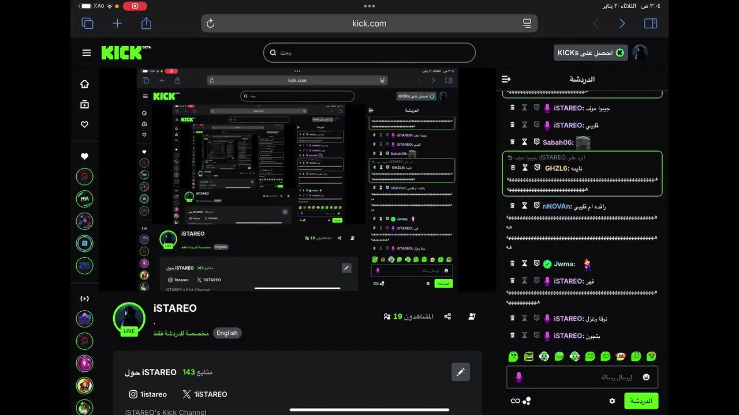Image resolution: width=739 pixels, height=415 pixels.
Task: Focus the Kick search box
Action: (369, 52)
